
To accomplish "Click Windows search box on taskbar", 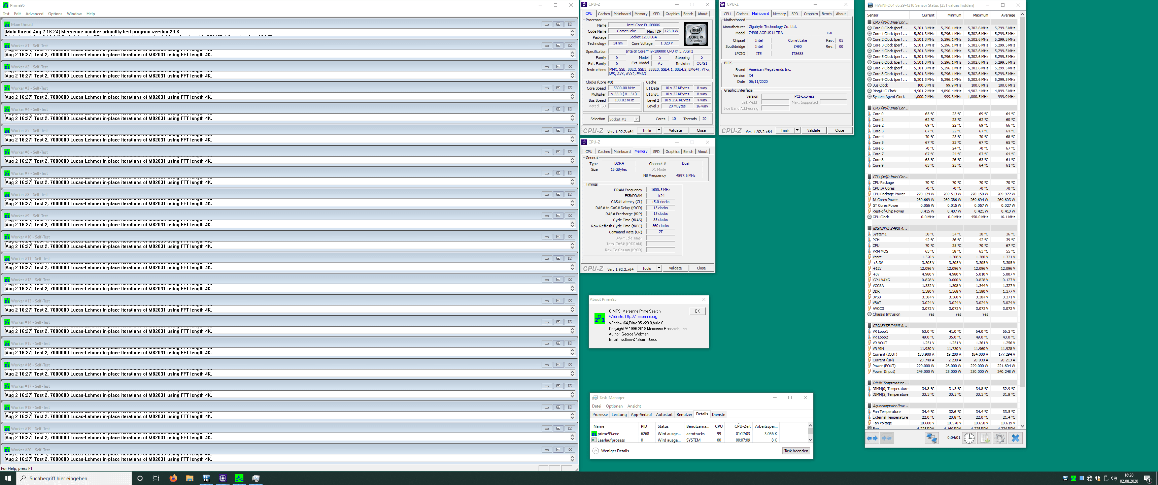I will pos(74,478).
